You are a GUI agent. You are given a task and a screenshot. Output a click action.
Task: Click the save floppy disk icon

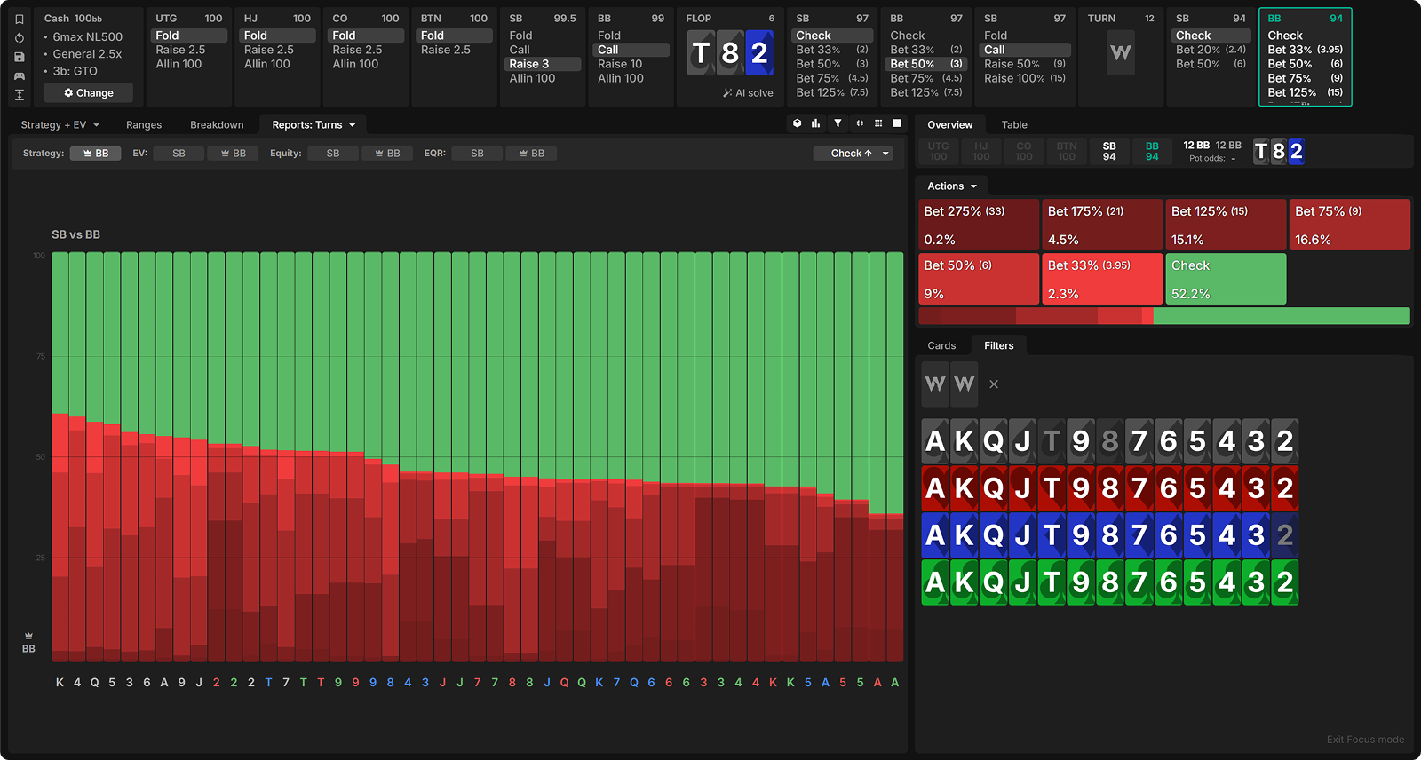pos(20,57)
